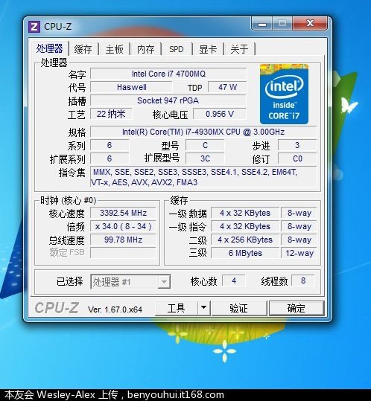Image resolution: width=371 pixels, height=401 pixels.
Task: Click the 6 MBytes L3 cache value
Action: coord(245,253)
